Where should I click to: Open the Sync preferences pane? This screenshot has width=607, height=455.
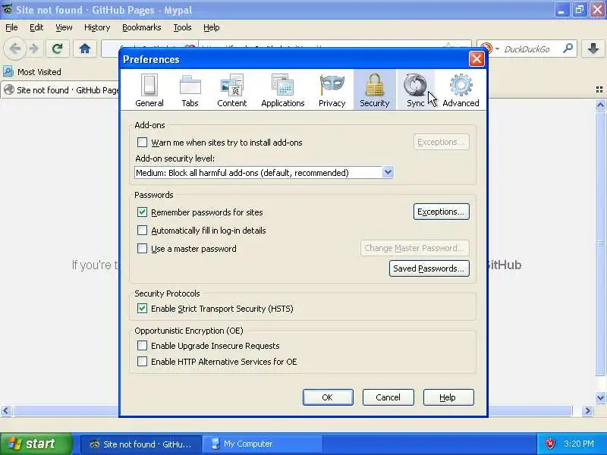[x=415, y=90]
